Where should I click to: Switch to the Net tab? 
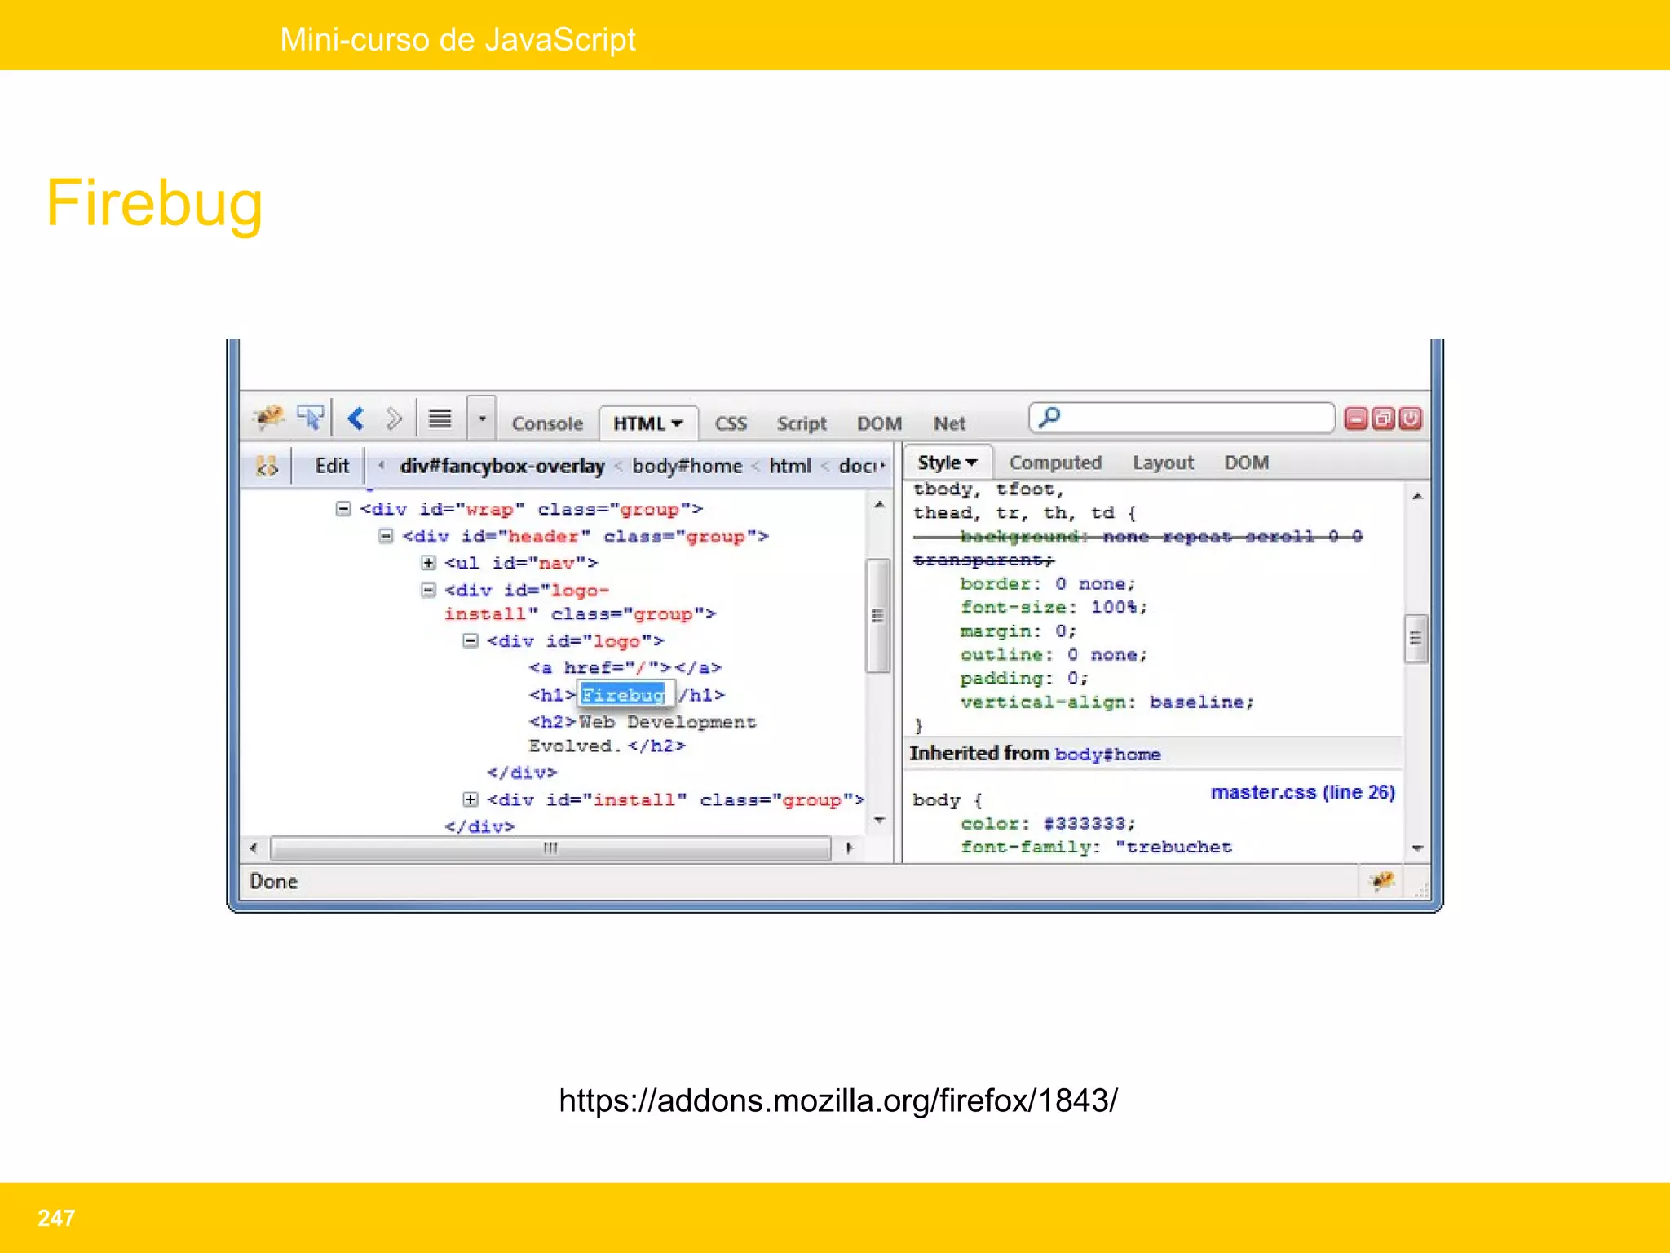click(x=949, y=423)
